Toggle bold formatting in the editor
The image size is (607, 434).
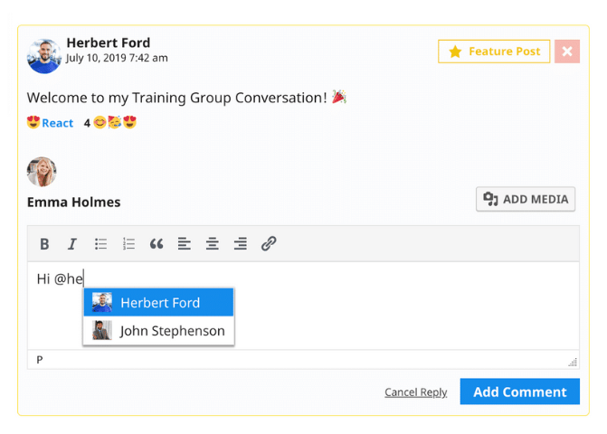(x=44, y=244)
